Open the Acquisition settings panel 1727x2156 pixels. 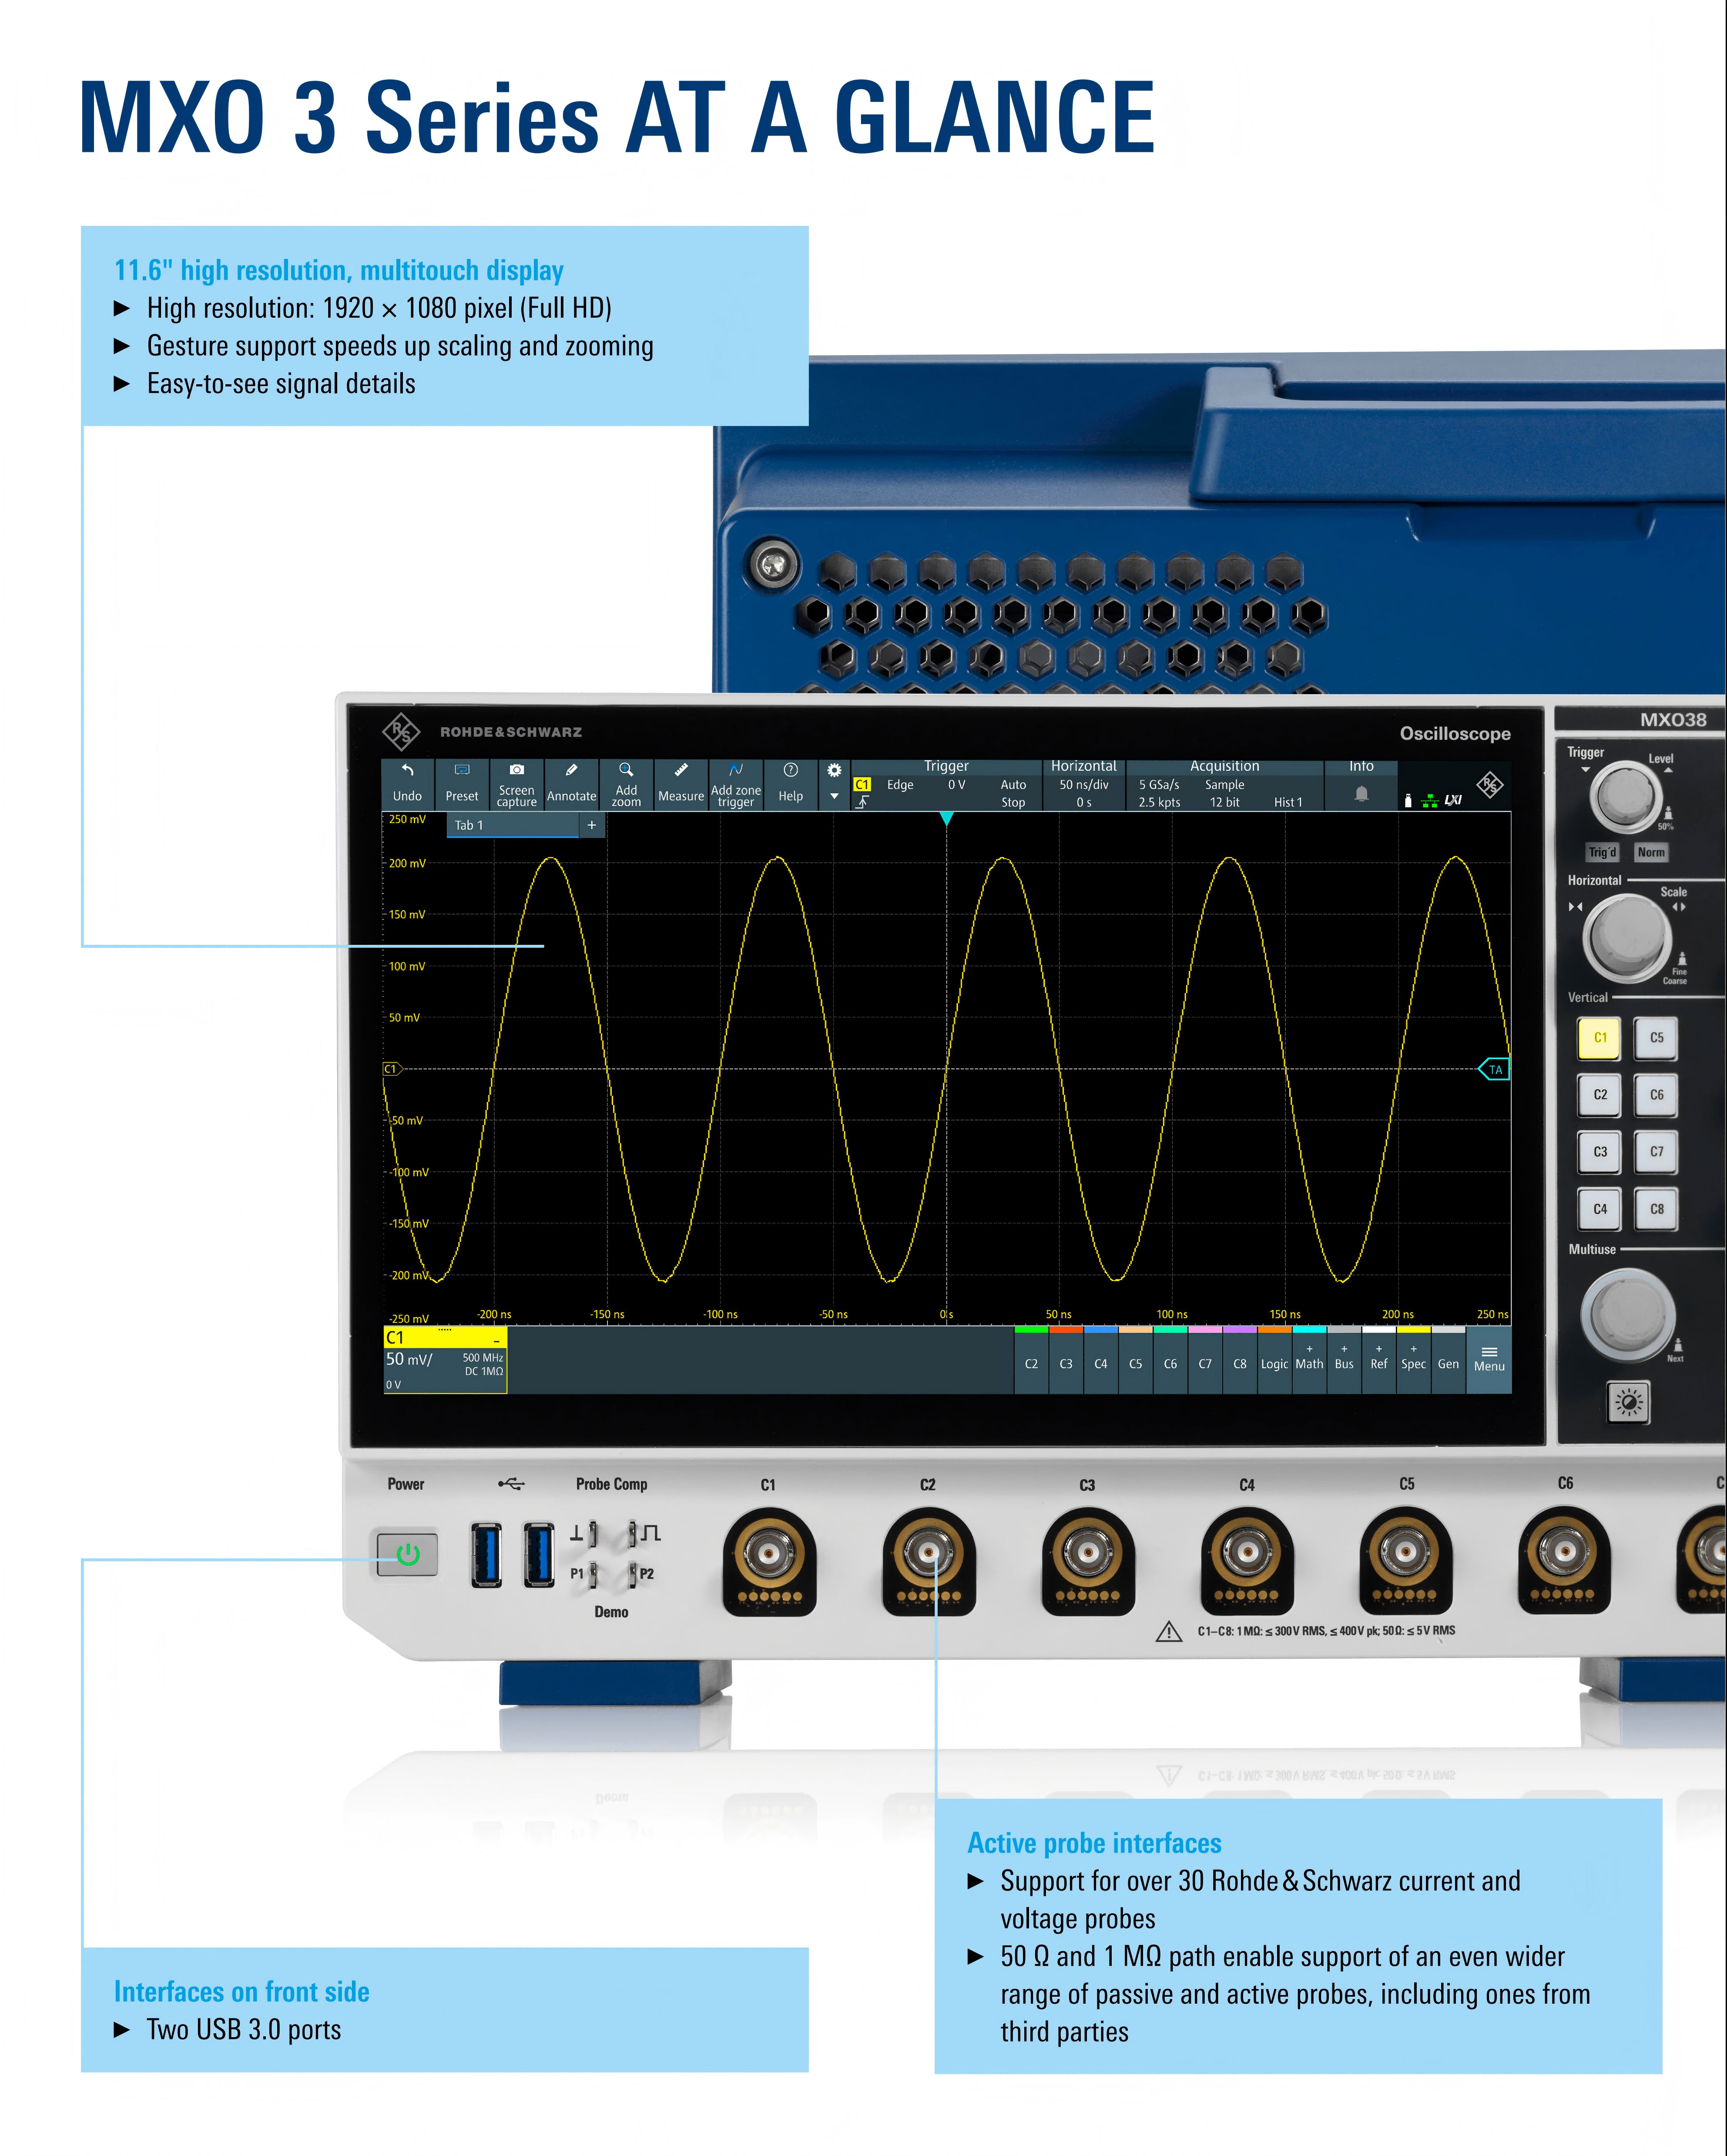tap(1224, 785)
